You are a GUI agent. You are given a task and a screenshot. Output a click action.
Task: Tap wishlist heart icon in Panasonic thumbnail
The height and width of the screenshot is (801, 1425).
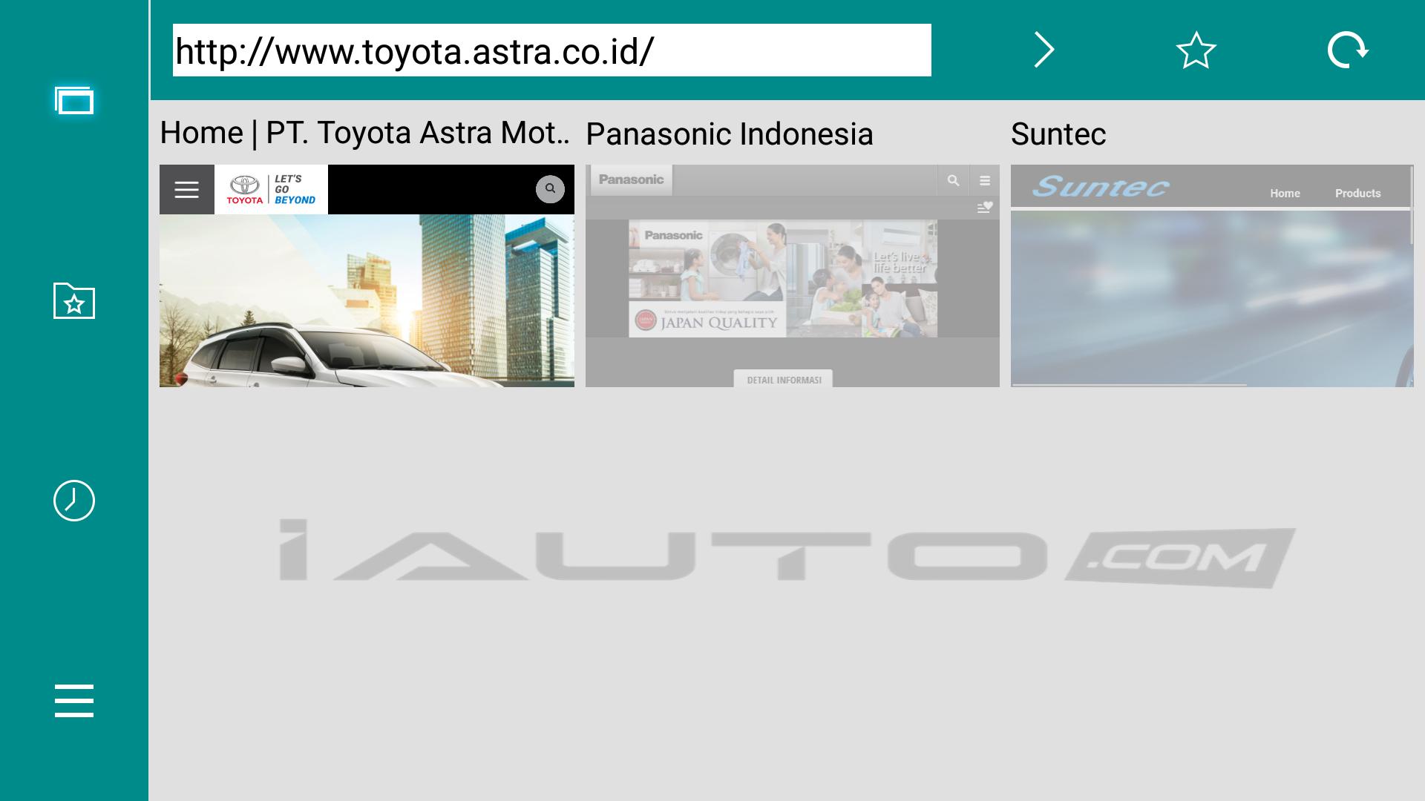[985, 208]
